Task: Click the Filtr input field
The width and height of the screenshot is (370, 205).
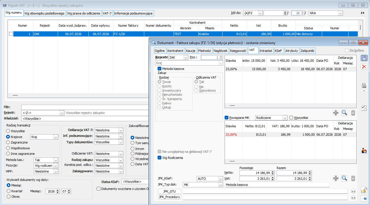Action: point(85,107)
